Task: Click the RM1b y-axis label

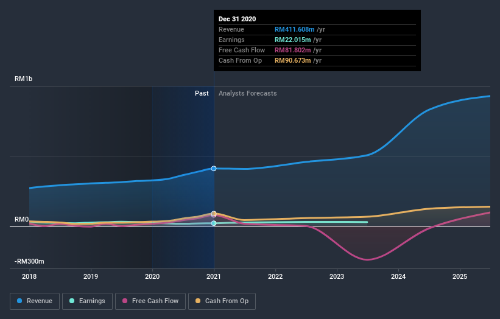Action: pos(23,79)
